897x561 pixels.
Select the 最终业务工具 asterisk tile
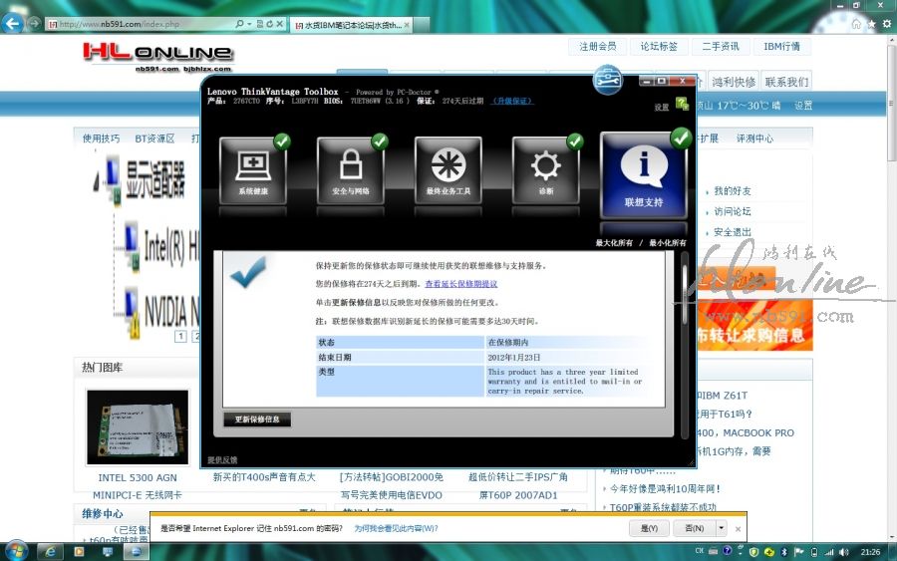pos(448,171)
